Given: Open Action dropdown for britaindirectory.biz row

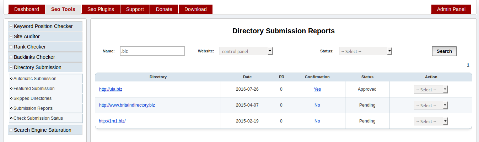Looking at the screenshot, I should tap(431, 106).
